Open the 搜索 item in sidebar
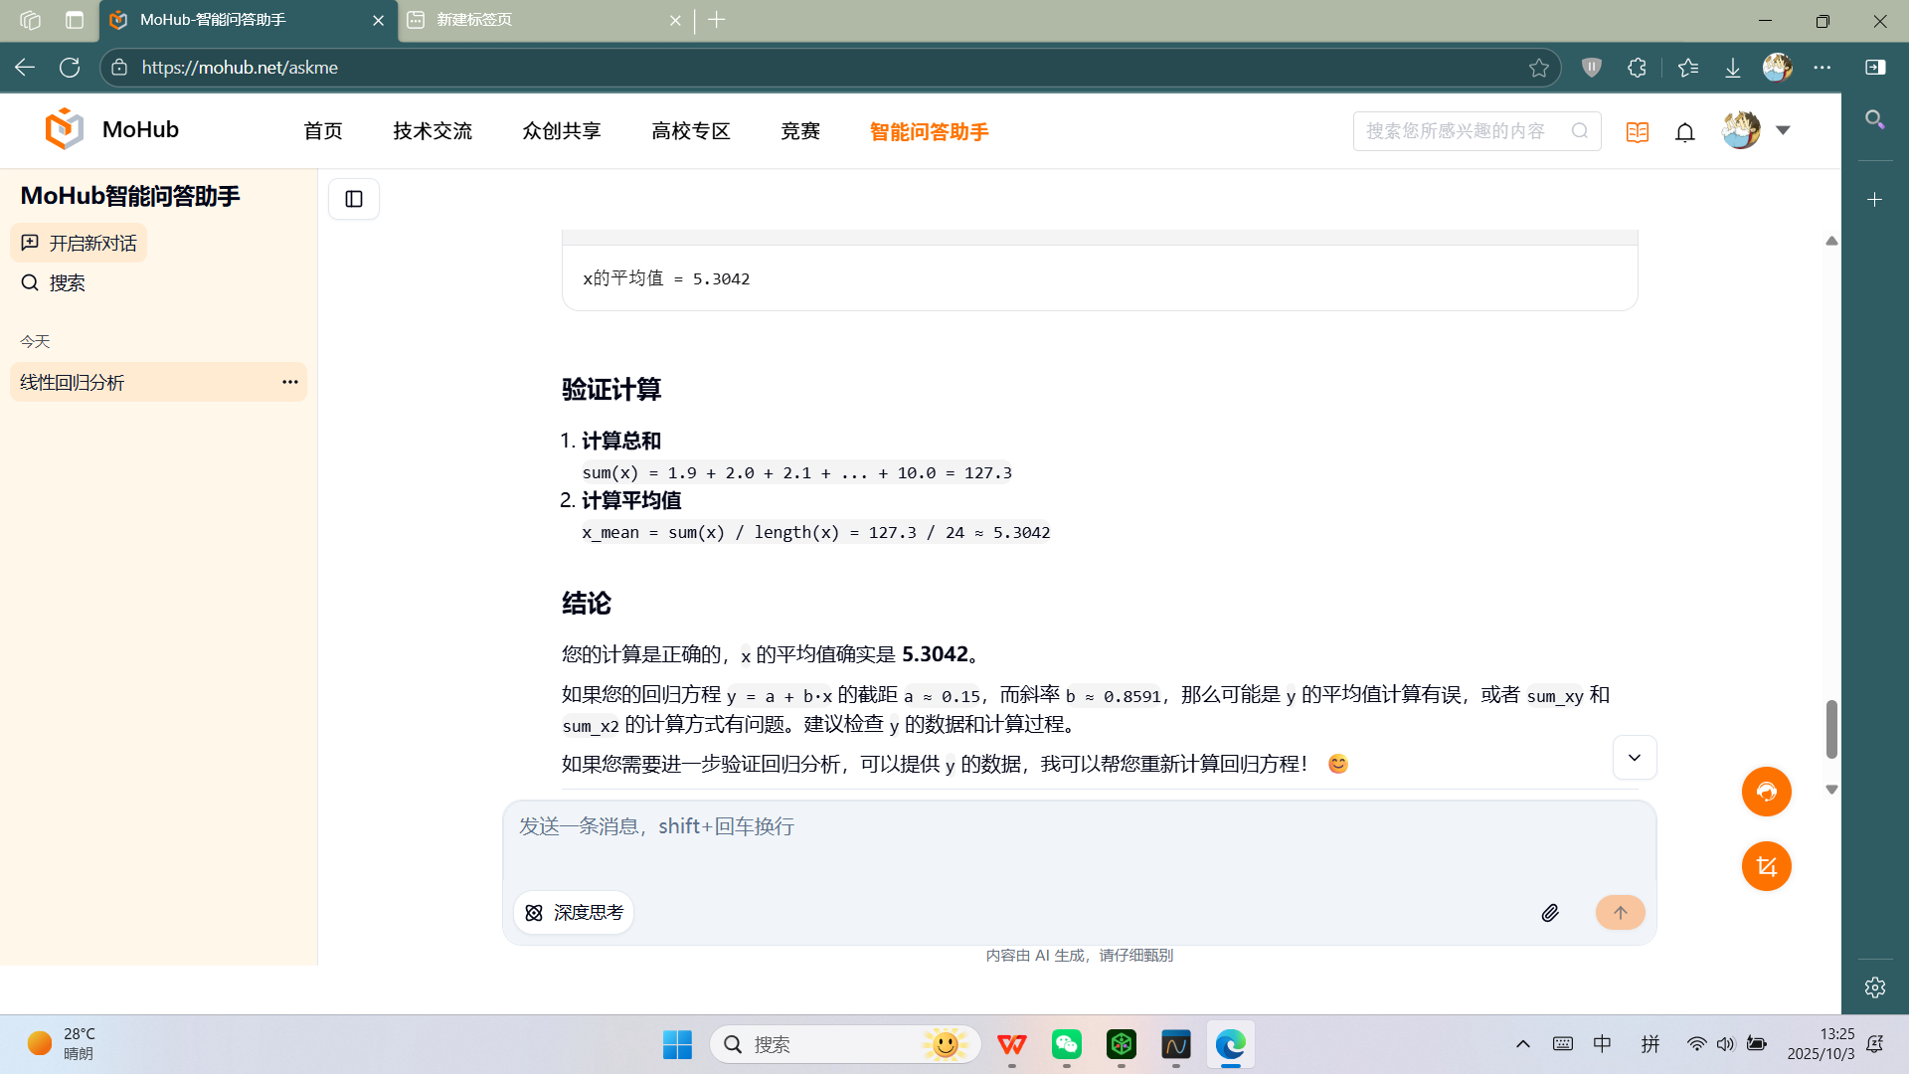Viewport: 1909px width, 1074px height. (x=54, y=283)
